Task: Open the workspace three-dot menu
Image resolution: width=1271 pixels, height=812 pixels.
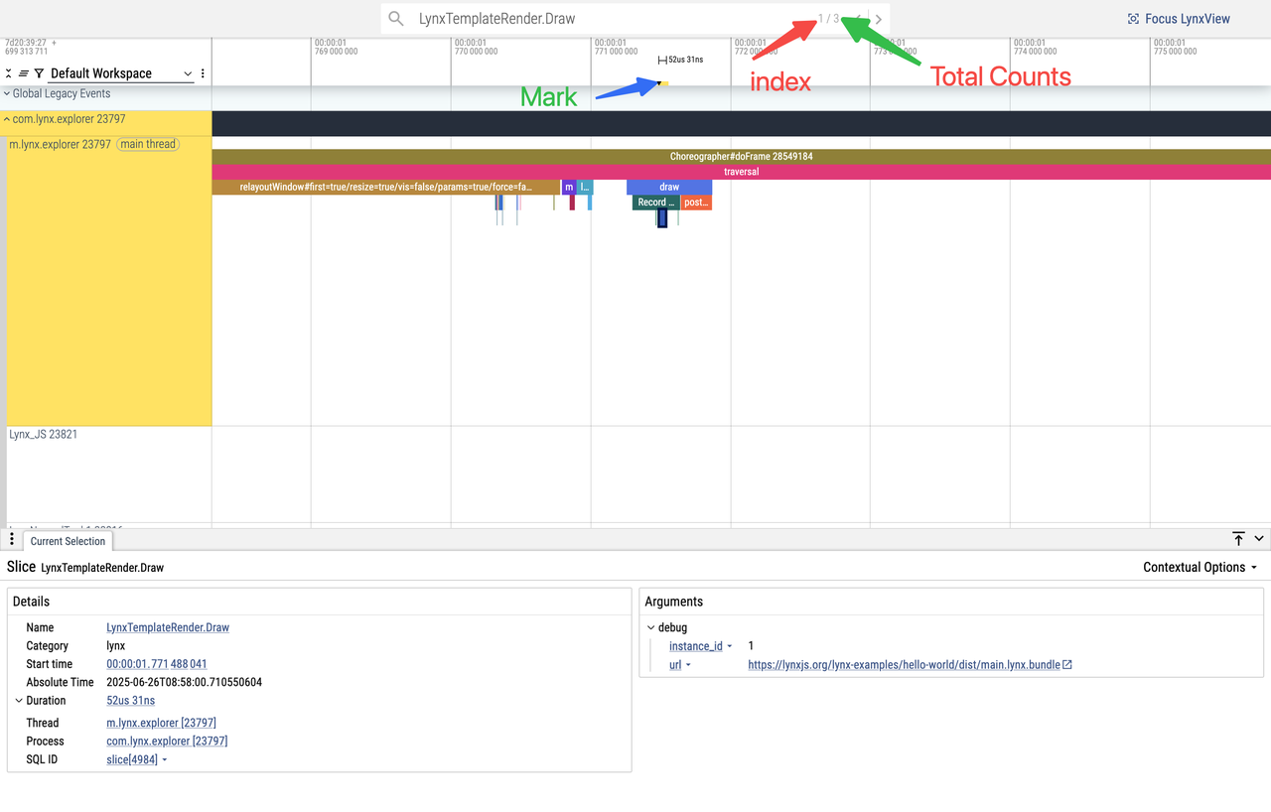Action: (203, 73)
